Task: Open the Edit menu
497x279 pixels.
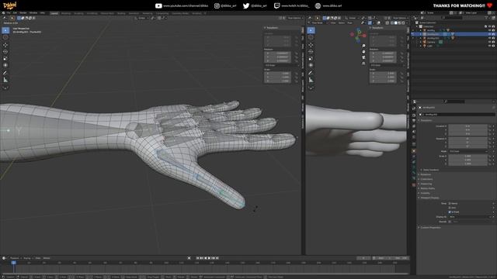Action: point(15,13)
